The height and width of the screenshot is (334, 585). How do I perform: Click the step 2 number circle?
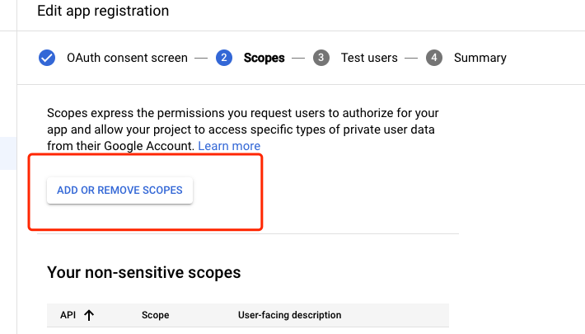pos(223,58)
